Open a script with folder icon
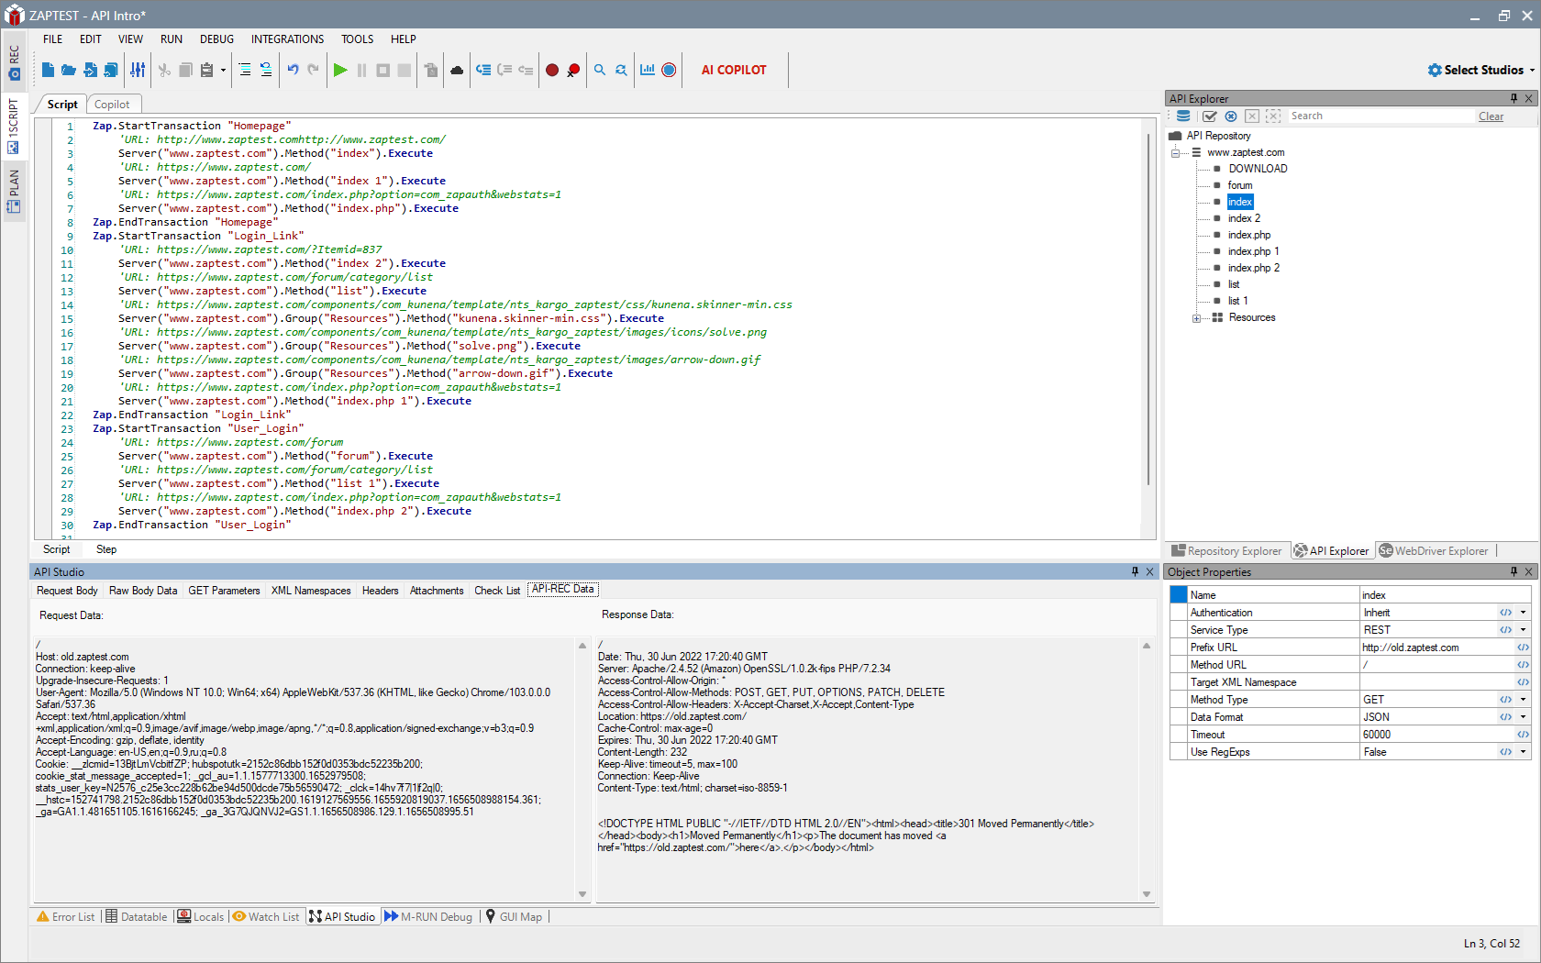This screenshot has height=963, width=1541. 69,70
